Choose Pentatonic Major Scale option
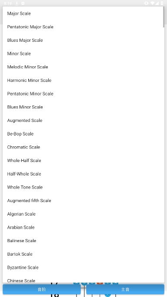The width and height of the screenshot is (167, 297). coord(83,27)
